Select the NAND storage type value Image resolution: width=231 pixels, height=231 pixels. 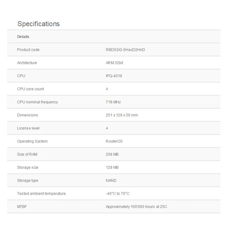(111, 180)
